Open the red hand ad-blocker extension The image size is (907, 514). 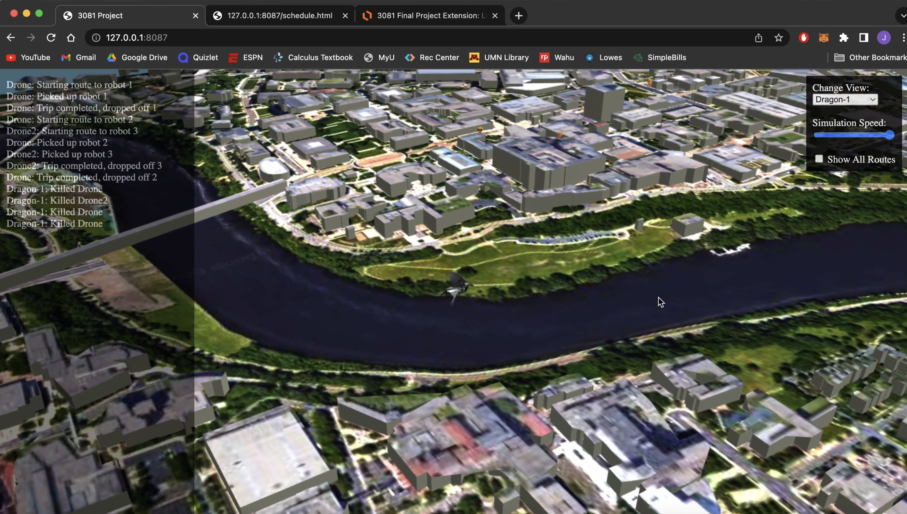click(804, 37)
